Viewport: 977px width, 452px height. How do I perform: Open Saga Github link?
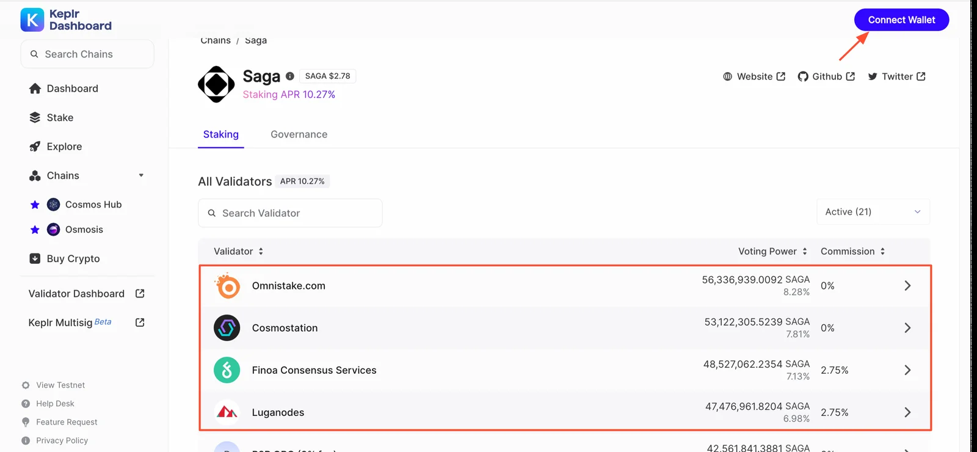826,76
